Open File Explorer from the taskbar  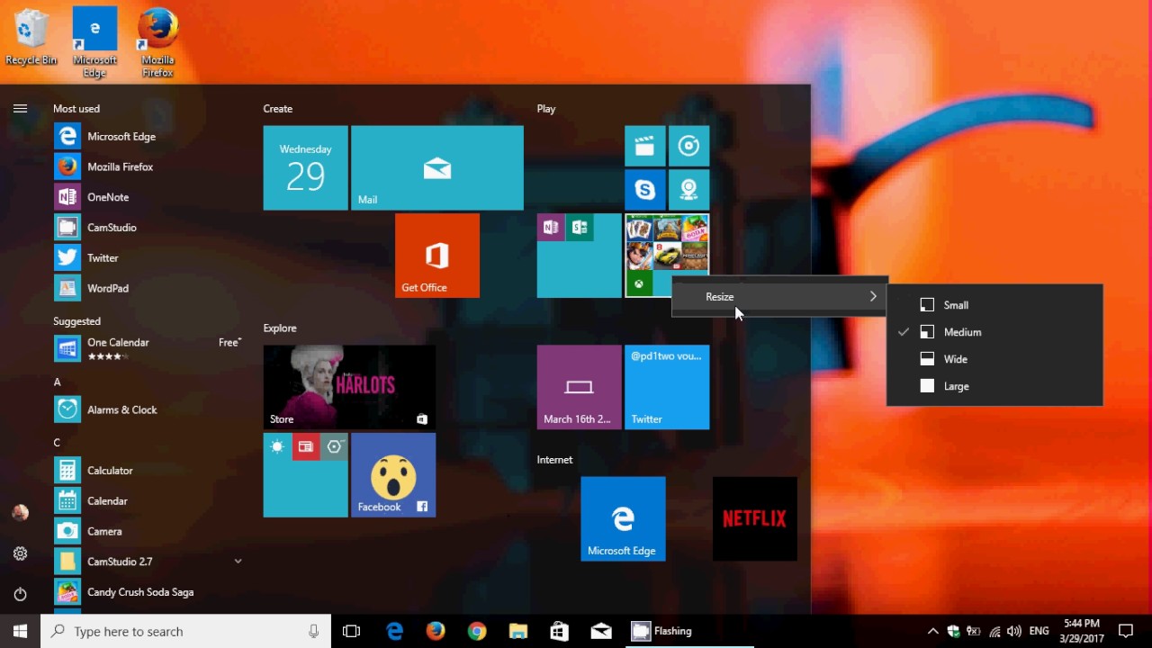click(x=517, y=631)
